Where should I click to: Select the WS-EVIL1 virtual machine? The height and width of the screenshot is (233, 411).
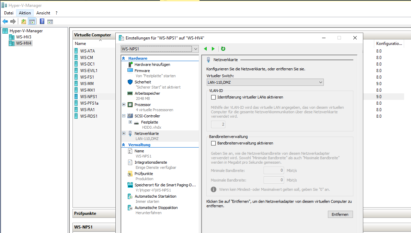coord(89,70)
